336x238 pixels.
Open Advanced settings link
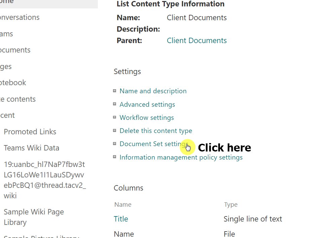pyautogui.click(x=147, y=104)
